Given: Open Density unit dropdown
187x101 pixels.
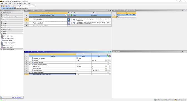Looking at the screenshot, I should (x=106, y=60).
